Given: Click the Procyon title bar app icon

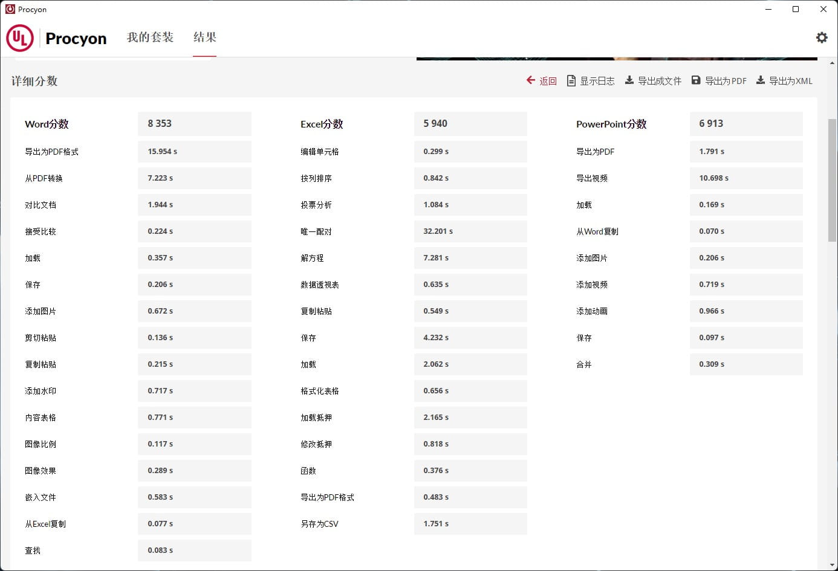Looking at the screenshot, I should 10,9.
